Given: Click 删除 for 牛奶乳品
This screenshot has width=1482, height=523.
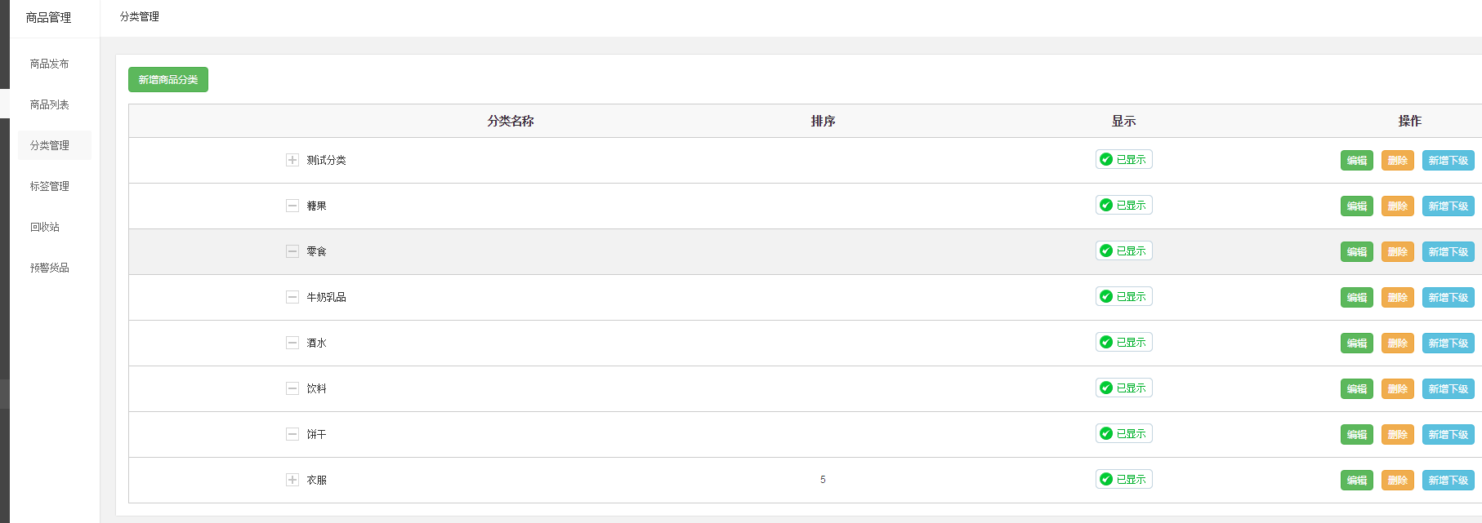Looking at the screenshot, I should coord(1397,298).
